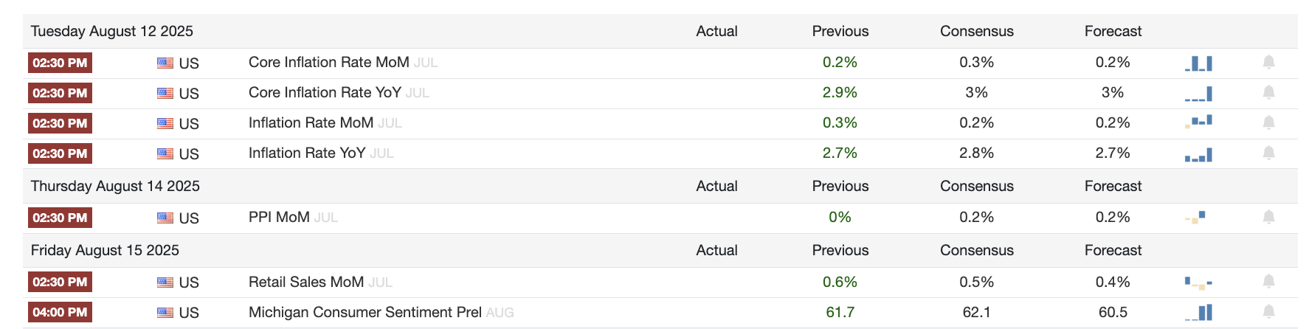Click 2.9% previous value for Core Inflation YoY
This screenshot has width=1306, height=329.
(840, 93)
